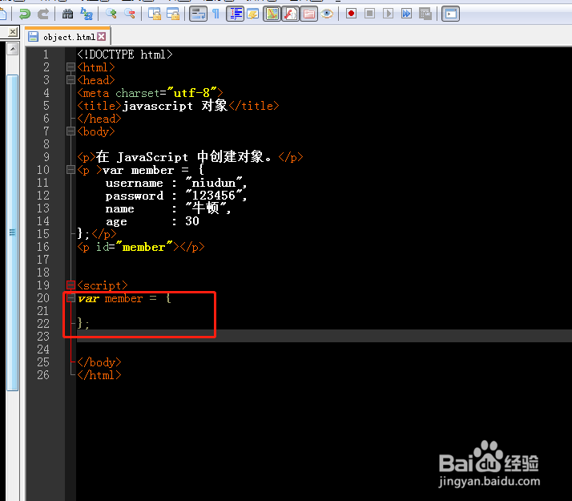Click the <script> tag on line 19

coord(103,285)
